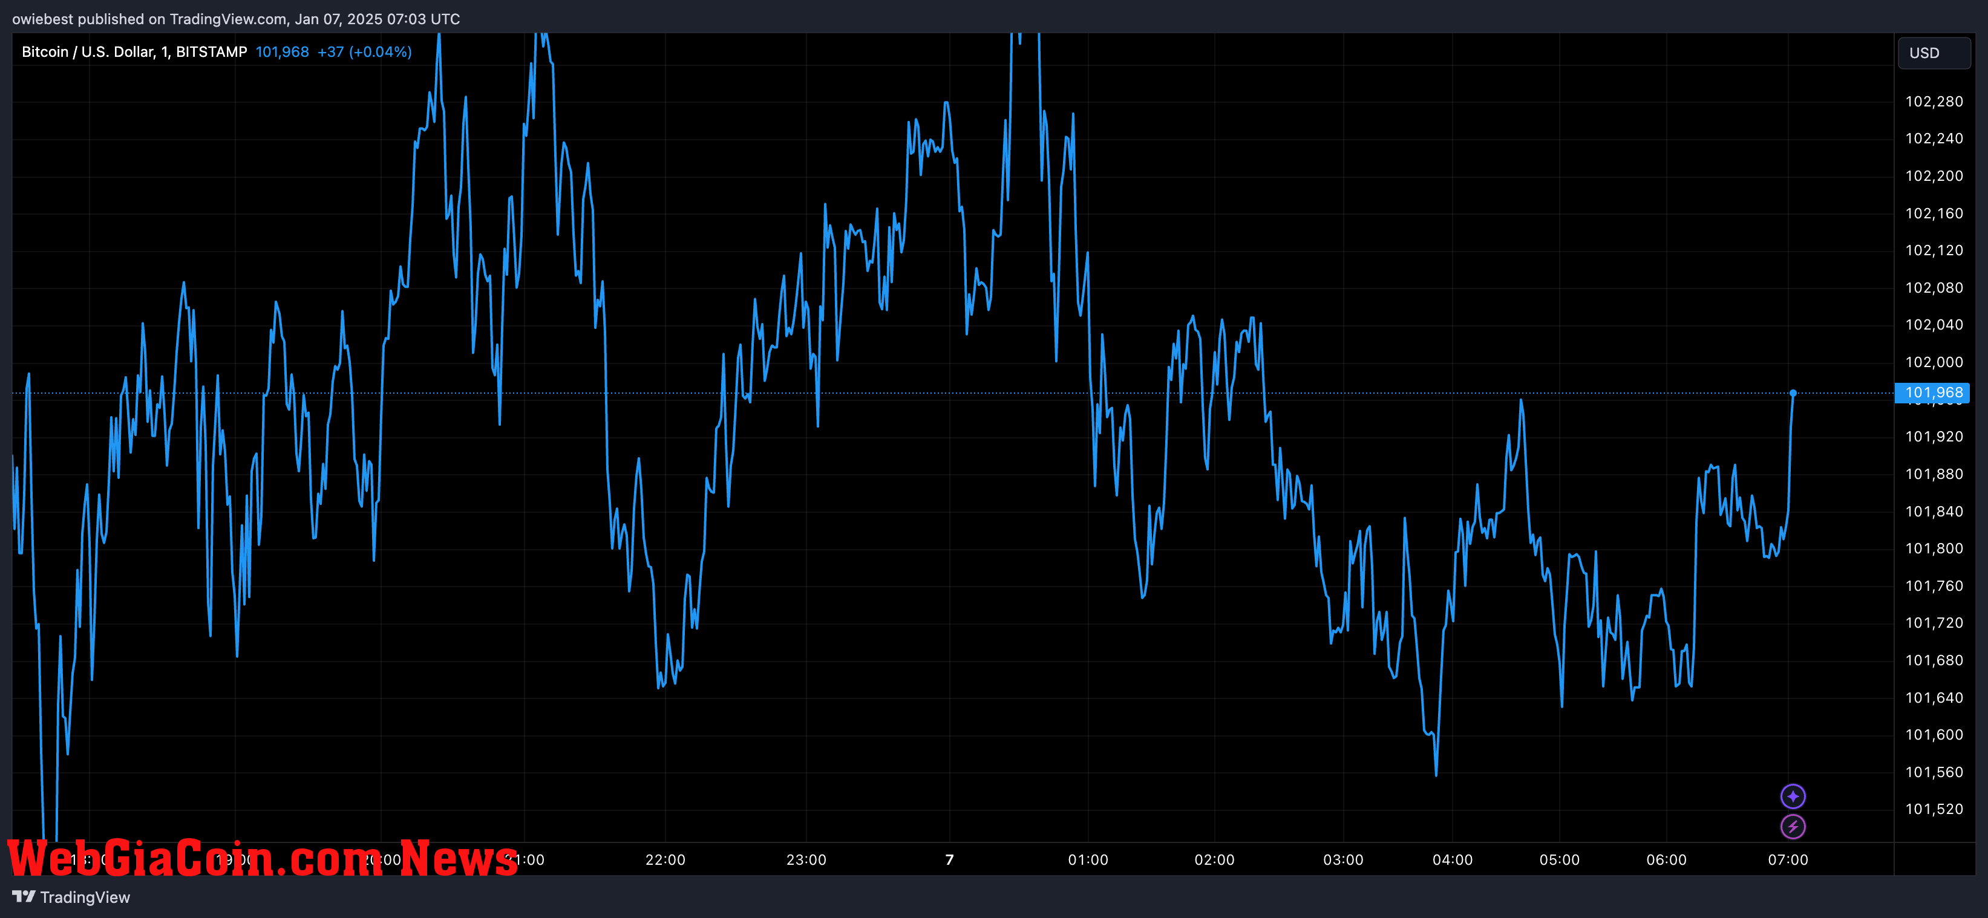Screen dimensions: 1988x918
Task: Click the 102,120 price axis label
Action: pyautogui.click(x=1934, y=250)
